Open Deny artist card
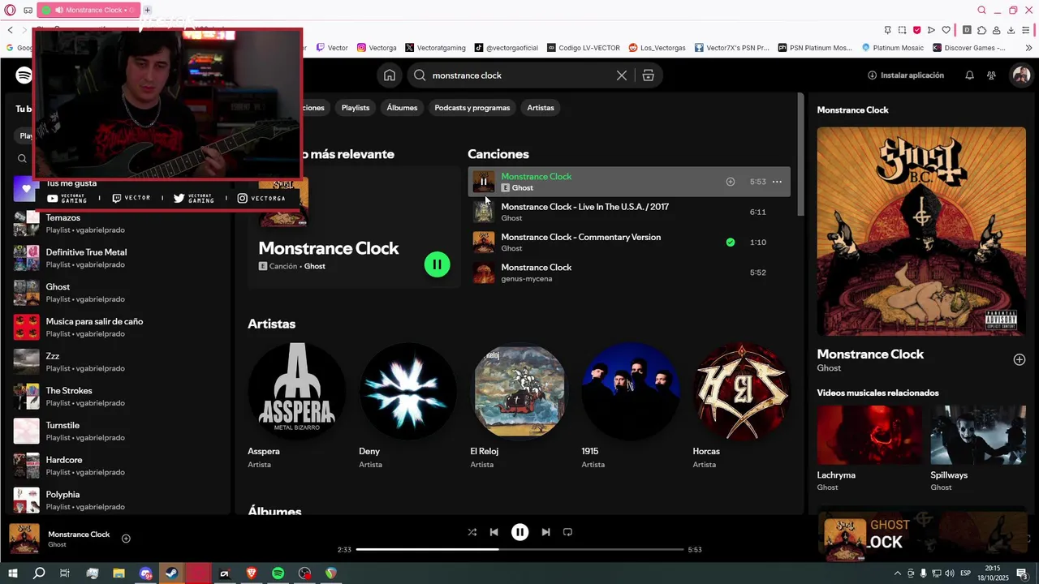 tap(408, 406)
